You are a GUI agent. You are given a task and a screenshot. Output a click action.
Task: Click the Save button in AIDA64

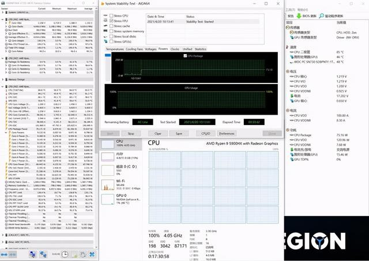click(179, 134)
